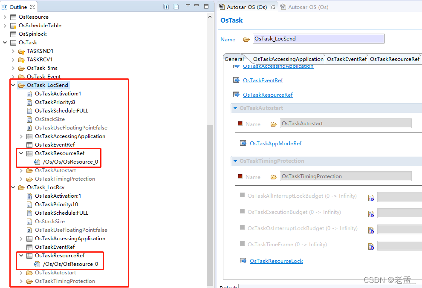Viewport: 422px width, 288px height.
Task: Click the OsScheduleTable table icon
Action: pyautogui.click(x=13, y=26)
